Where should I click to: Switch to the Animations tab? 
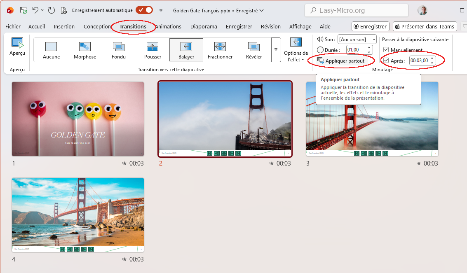point(168,27)
